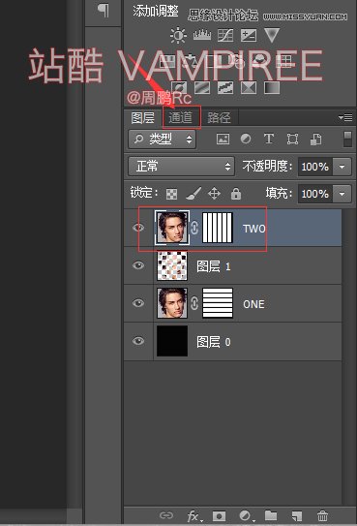Click the ONE layer name
357x526 pixels.
pyautogui.click(x=253, y=304)
